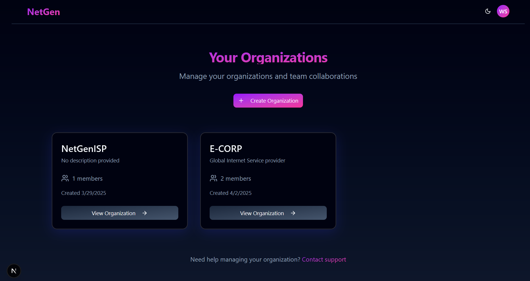Image resolution: width=530 pixels, height=281 pixels.
Task: Click the plus icon in Create Organization
Action: (x=241, y=101)
